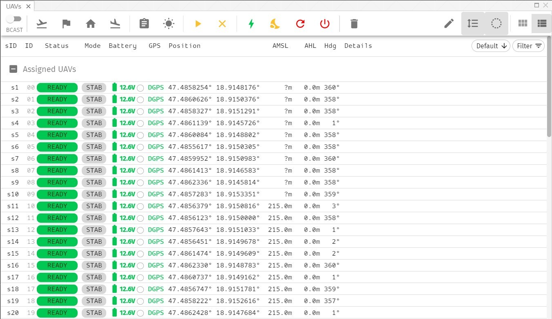Open the Default sort dropdown
552x319 pixels.
[x=490, y=46]
